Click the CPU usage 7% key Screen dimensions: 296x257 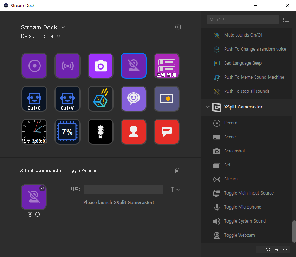67,132
